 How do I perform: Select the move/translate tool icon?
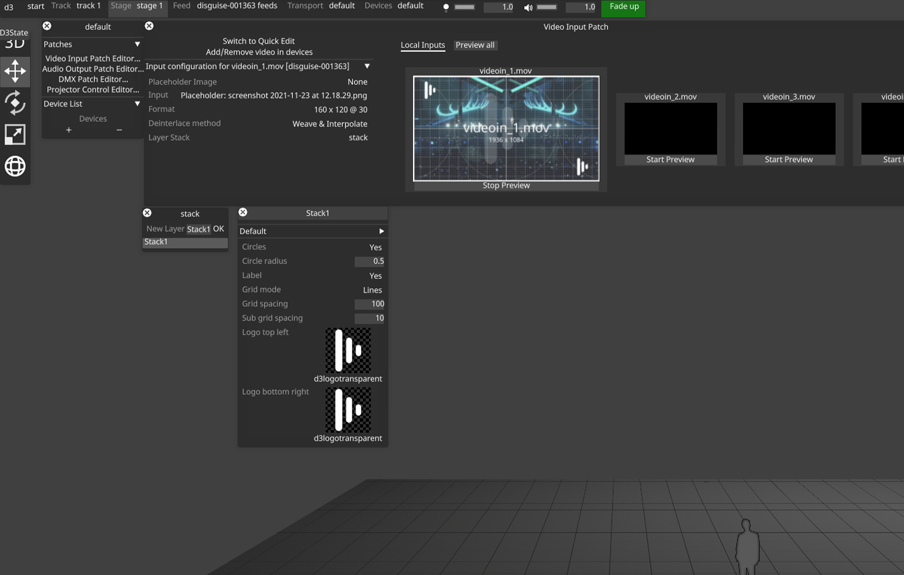click(x=15, y=71)
